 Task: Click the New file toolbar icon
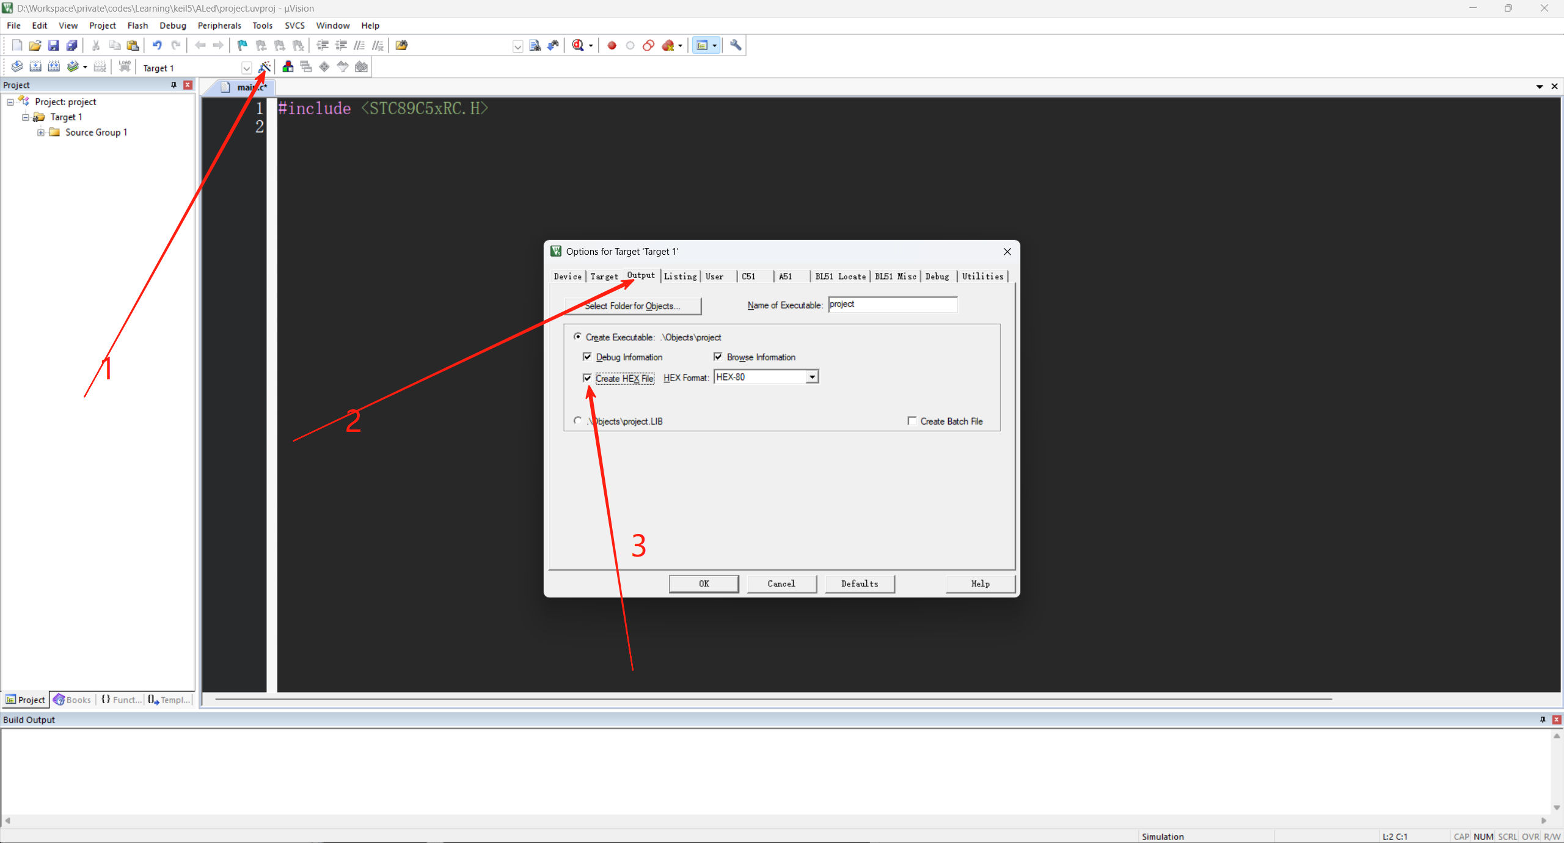(x=17, y=45)
